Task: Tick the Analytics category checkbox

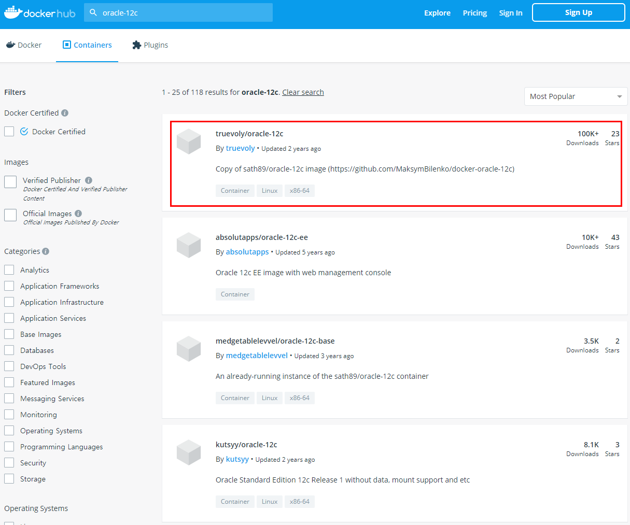Action: point(9,270)
